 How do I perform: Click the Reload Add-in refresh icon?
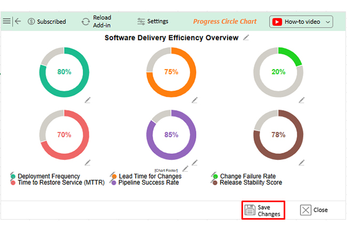(85, 21)
